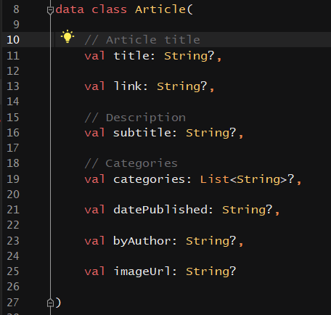Click the 'List<String>?' type on line 19
Screen dimensions: 331x315
248,179
